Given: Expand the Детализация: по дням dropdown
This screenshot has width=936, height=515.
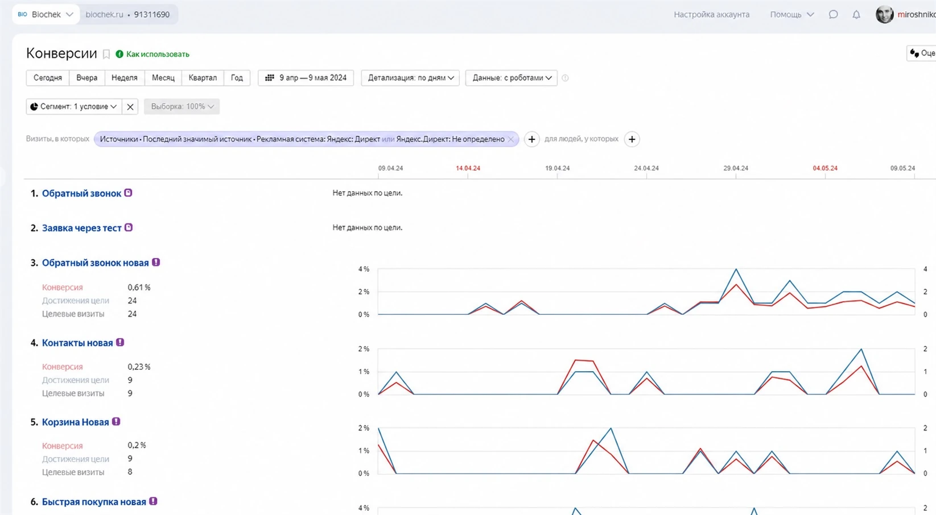Looking at the screenshot, I should (x=410, y=78).
